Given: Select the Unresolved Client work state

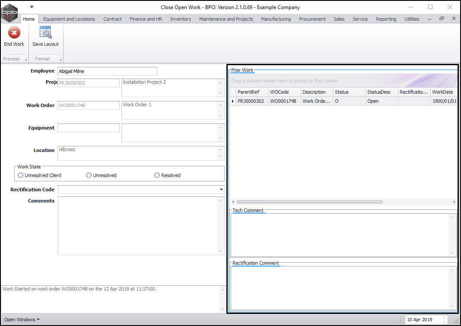Looking at the screenshot, I should coord(20,175).
